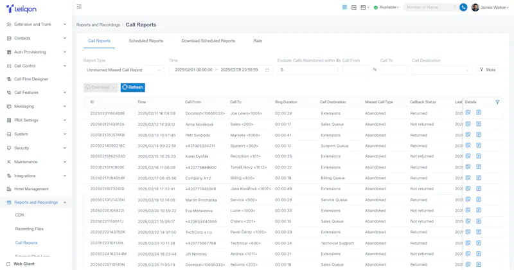Expand the Contacts sidebar menu
Image resolution: width=514 pixels, height=270 pixels.
click(x=36, y=38)
